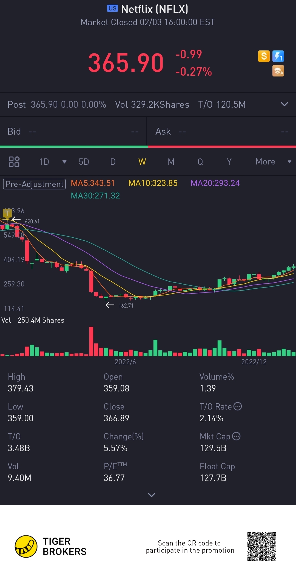Tap the Change(%) 5.57% value

(x=116, y=448)
